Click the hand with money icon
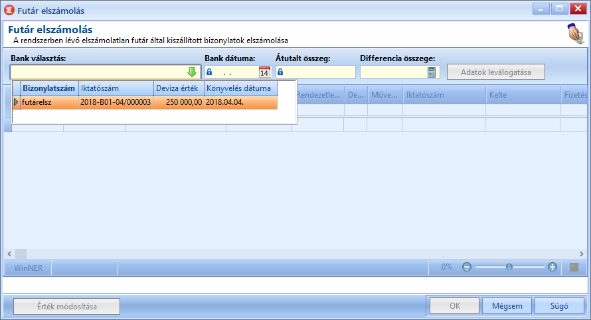Image resolution: width=591 pixels, height=320 pixels. [x=576, y=34]
